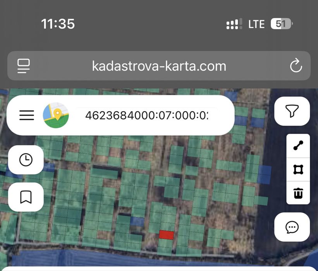This screenshot has height=271, width=318.
Task: Tap the kadastrova-karta.com address bar
Action: pos(159,66)
